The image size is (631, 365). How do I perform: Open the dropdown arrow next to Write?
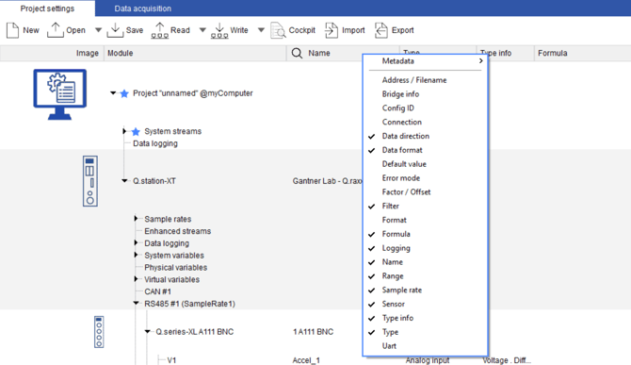[x=261, y=30]
